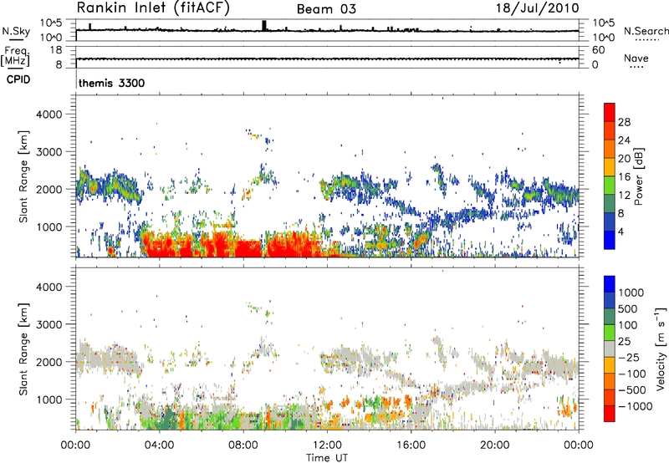Click the yellow 16-20 dB Power colorbar segment

[610, 167]
